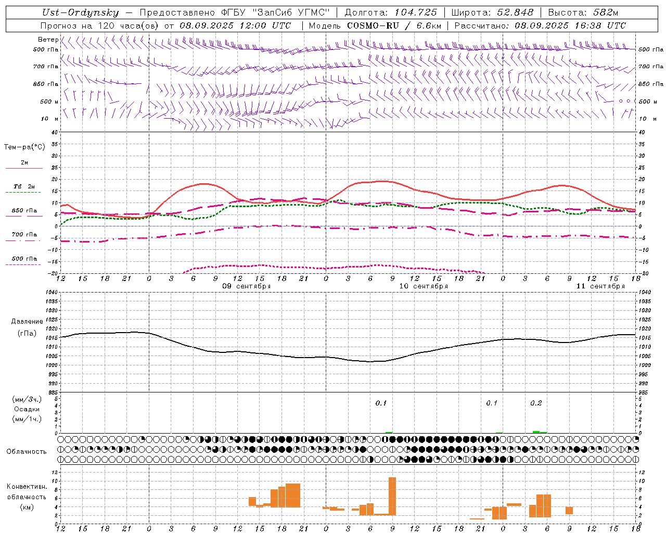The height and width of the screenshot is (533, 666).
Task: Click the "10 сентября" date label
Action: tap(424, 286)
